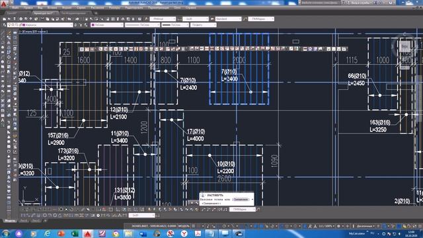Open workspace switching gear in status bar
Screen dimensions: 423x238
click(x=338, y=226)
